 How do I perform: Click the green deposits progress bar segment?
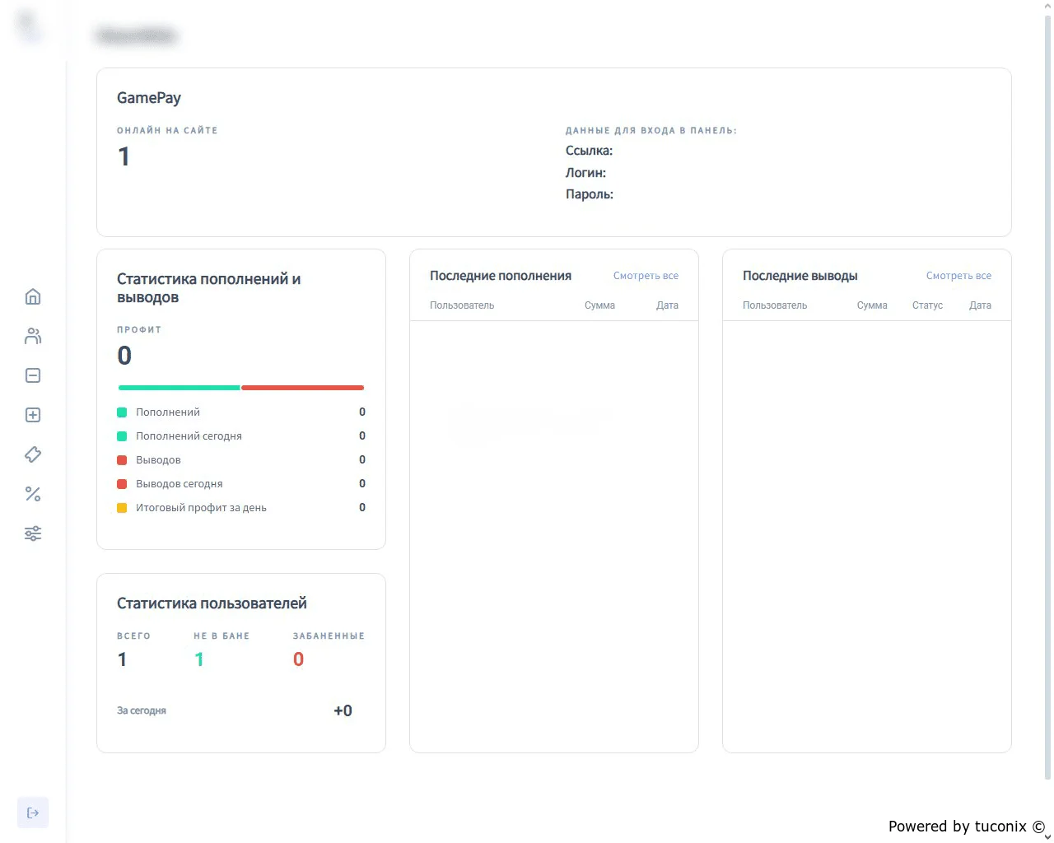pos(179,387)
